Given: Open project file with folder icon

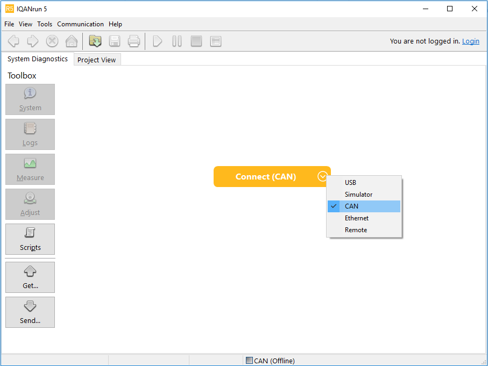Looking at the screenshot, I should point(95,41).
